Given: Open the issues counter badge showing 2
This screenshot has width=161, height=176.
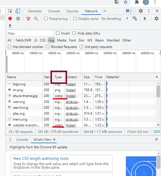Looking at the screenshot, I should 129,11.
